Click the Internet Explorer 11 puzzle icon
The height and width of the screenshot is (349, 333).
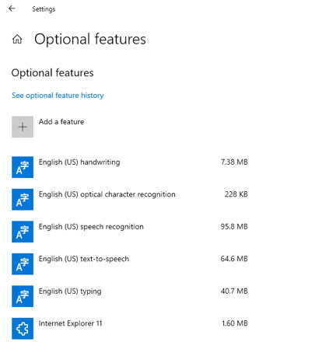[x=23, y=329]
